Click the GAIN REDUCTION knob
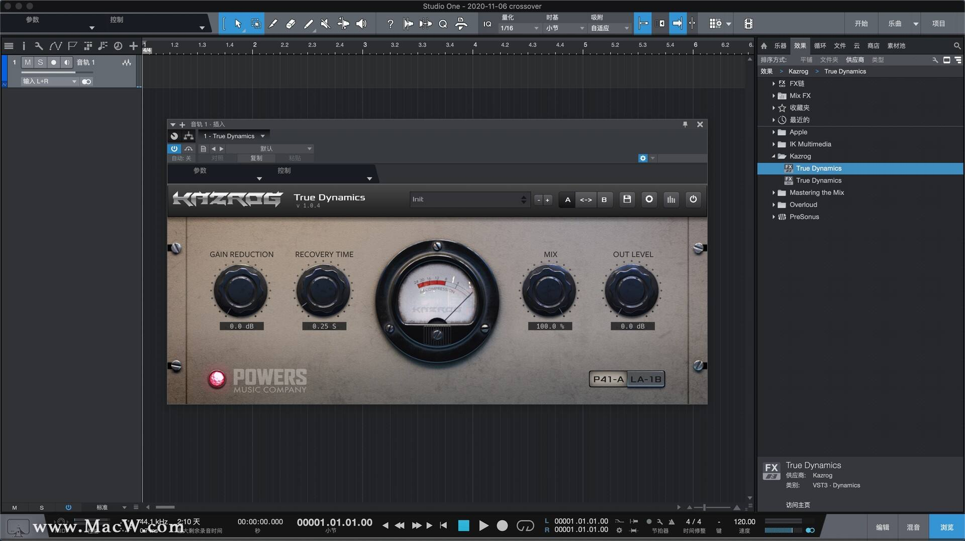This screenshot has width=965, height=541. (241, 290)
